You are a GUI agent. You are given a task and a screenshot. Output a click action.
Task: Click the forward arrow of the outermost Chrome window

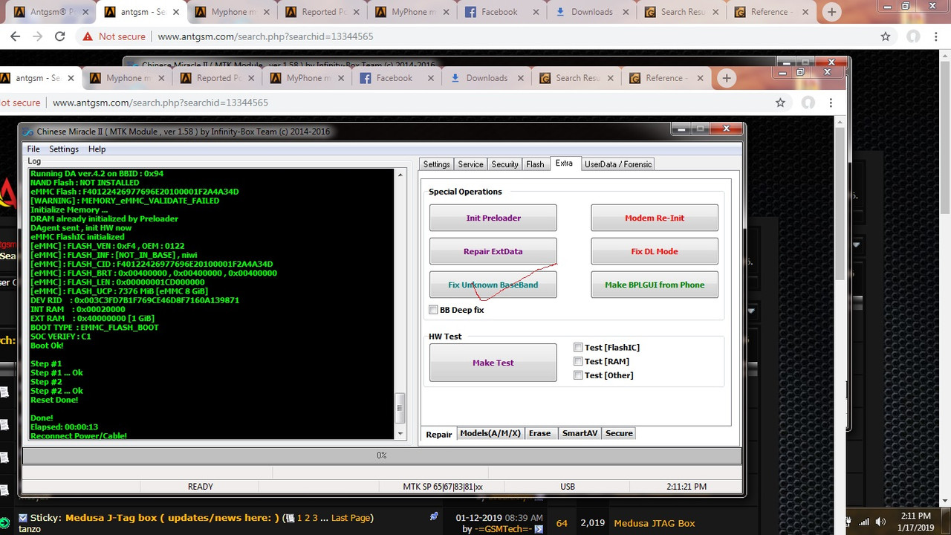coord(37,36)
